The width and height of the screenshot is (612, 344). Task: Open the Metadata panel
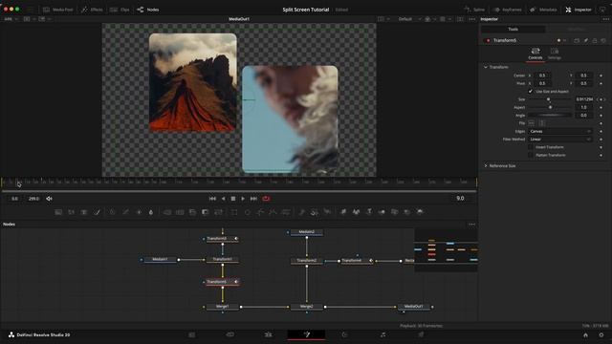pyautogui.click(x=543, y=10)
